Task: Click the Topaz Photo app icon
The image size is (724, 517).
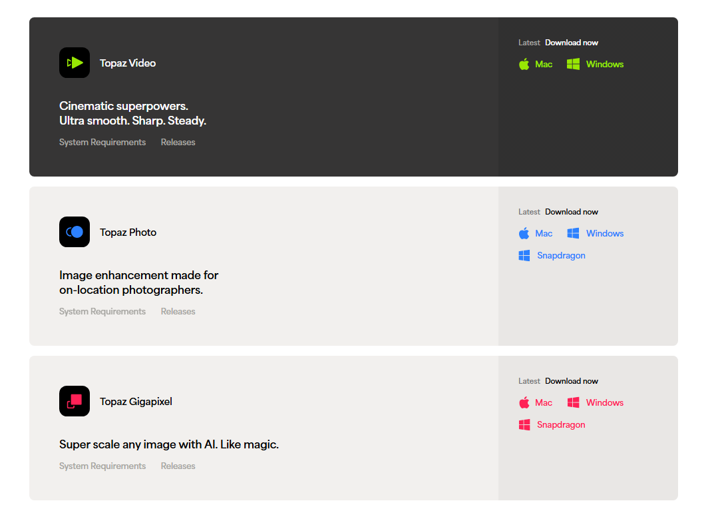Action: [x=75, y=232]
